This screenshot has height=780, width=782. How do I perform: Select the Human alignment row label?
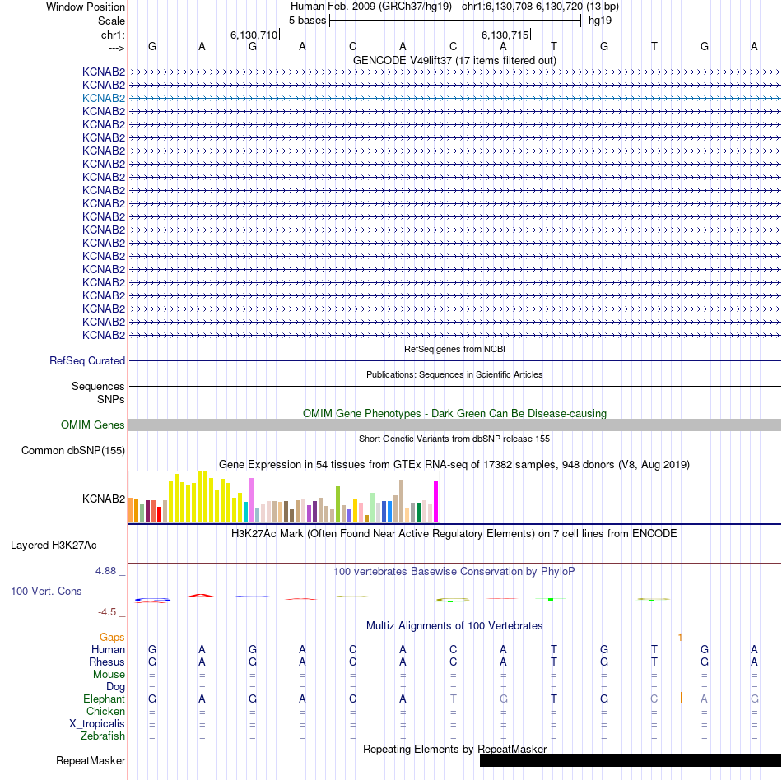(108, 649)
